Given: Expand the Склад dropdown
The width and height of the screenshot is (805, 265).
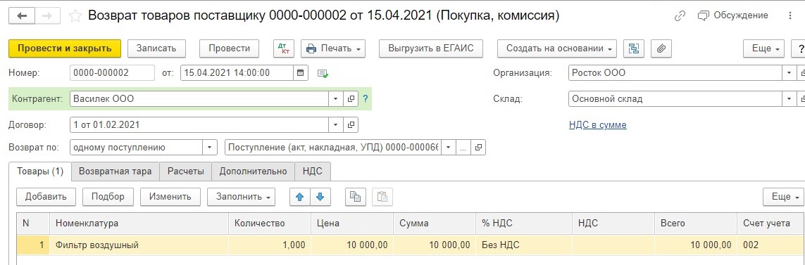Looking at the screenshot, I should (x=789, y=98).
